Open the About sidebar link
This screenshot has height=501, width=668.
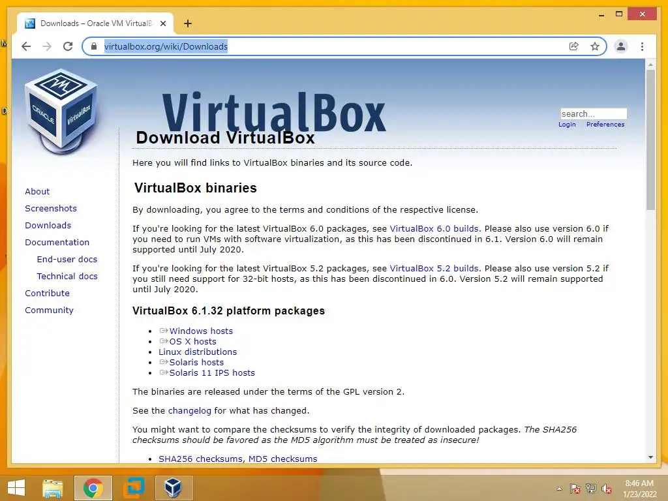pyautogui.click(x=37, y=191)
